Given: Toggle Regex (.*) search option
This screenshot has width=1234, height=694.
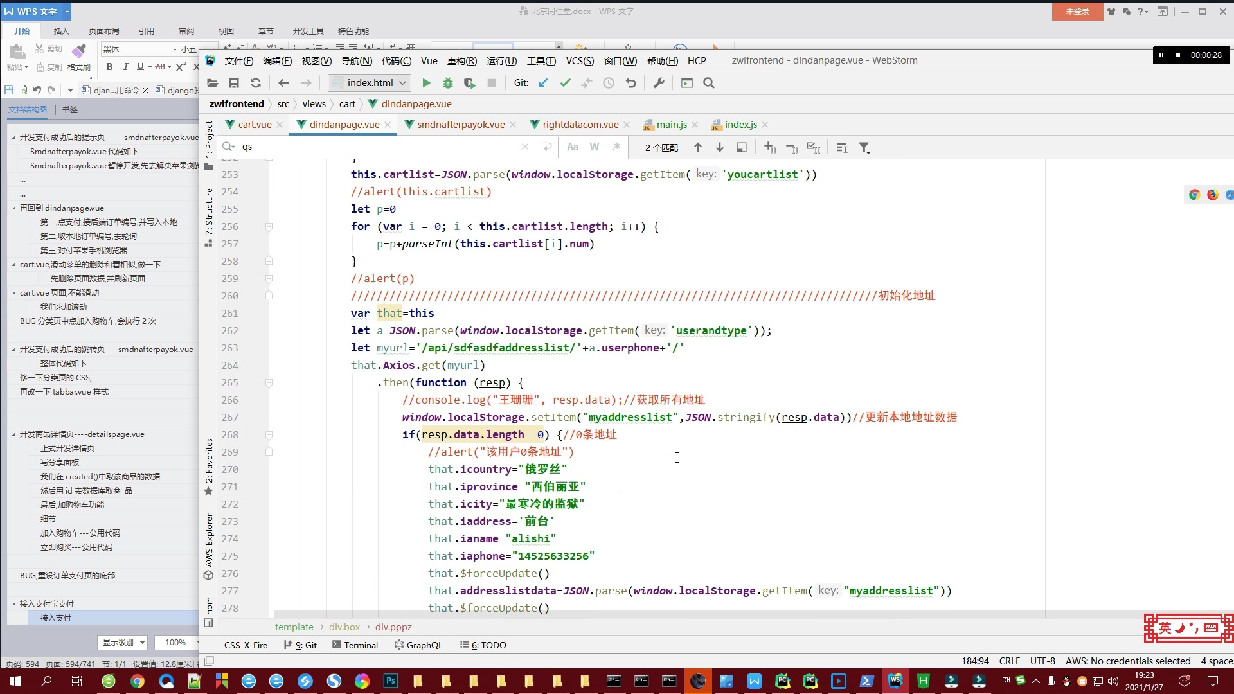Looking at the screenshot, I should click(616, 147).
